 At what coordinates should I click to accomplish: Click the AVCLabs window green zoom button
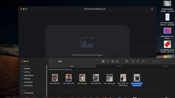26,9
